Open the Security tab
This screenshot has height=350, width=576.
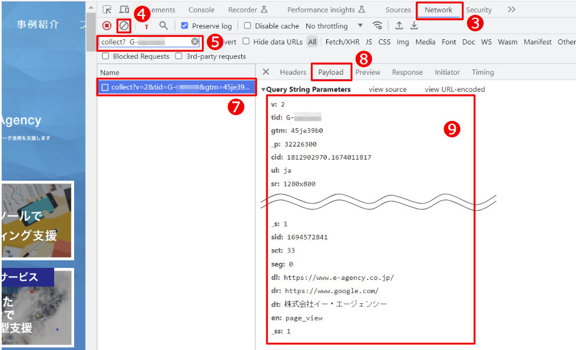[x=478, y=10]
